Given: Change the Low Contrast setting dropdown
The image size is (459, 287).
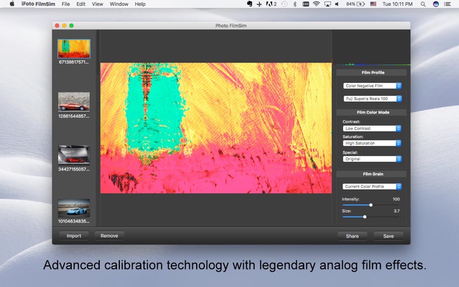Looking at the screenshot, I should pos(372,128).
